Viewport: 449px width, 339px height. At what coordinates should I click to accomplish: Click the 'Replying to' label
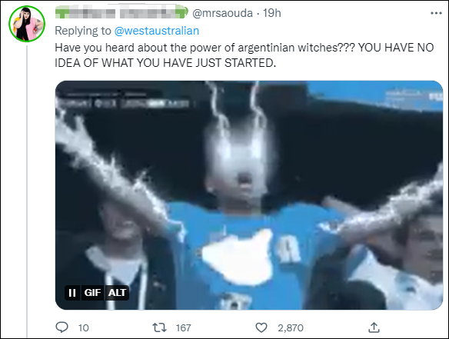pos(83,31)
